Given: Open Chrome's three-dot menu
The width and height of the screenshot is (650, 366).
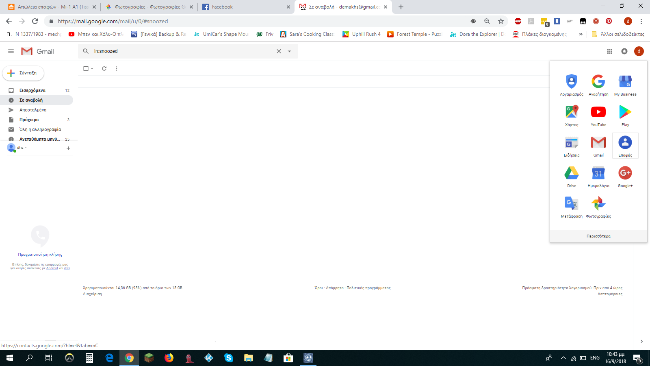Looking at the screenshot, I should (641, 21).
